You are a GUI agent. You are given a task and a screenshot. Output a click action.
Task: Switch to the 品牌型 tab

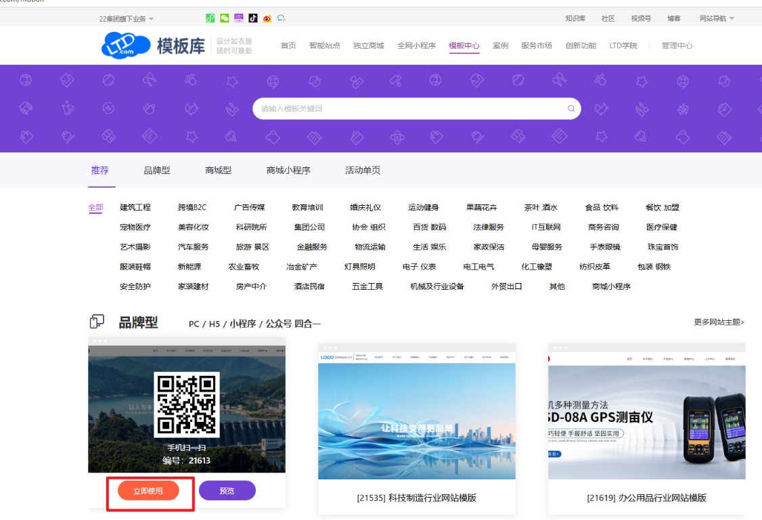pyautogui.click(x=157, y=170)
